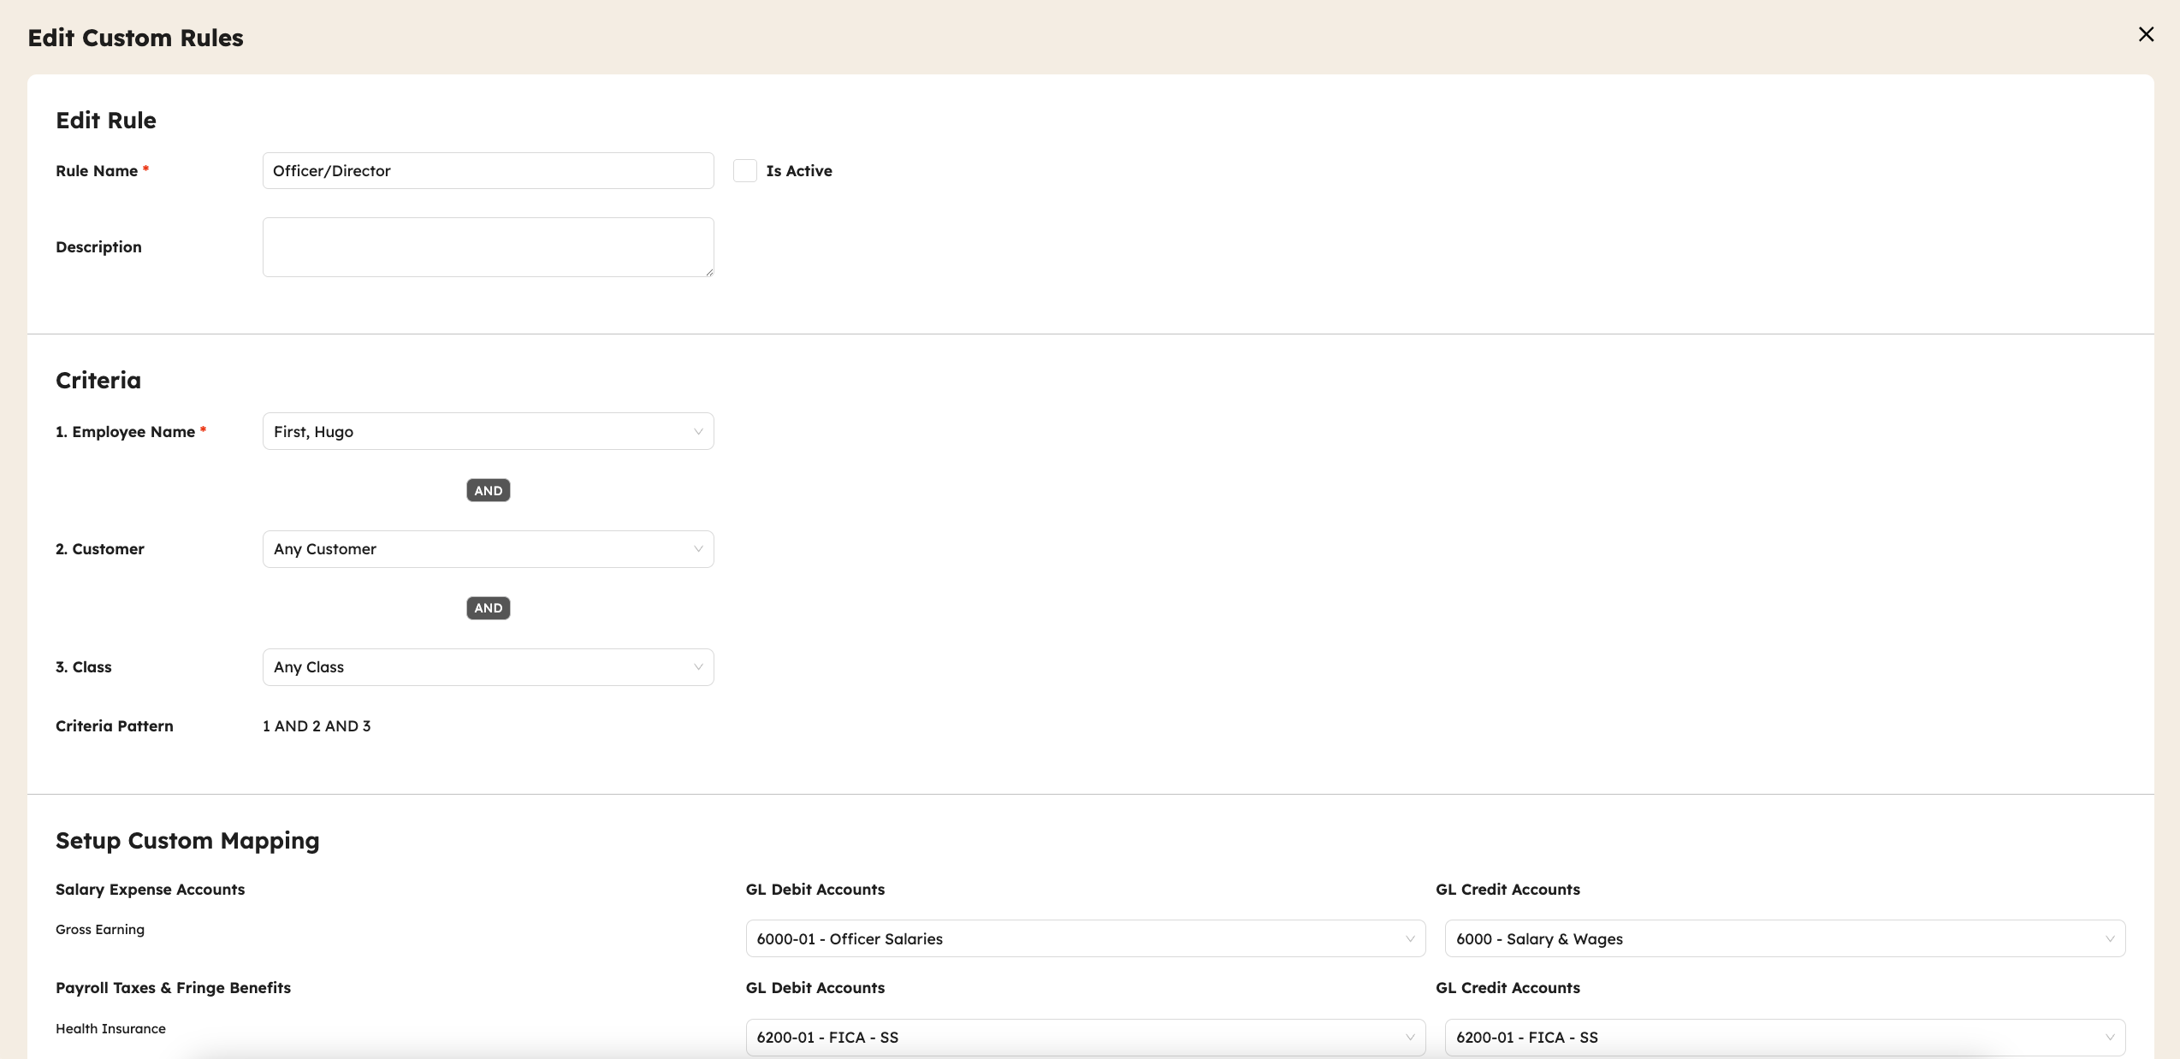Screen dimensions: 2180x1059
Task: Open the FICA - SS debit account dropdown
Action: (x=1069, y=1038)
